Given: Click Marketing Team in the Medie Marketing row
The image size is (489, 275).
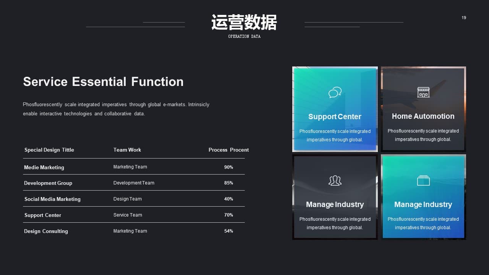Looking at the screenshot, I should tap(130, 167).
